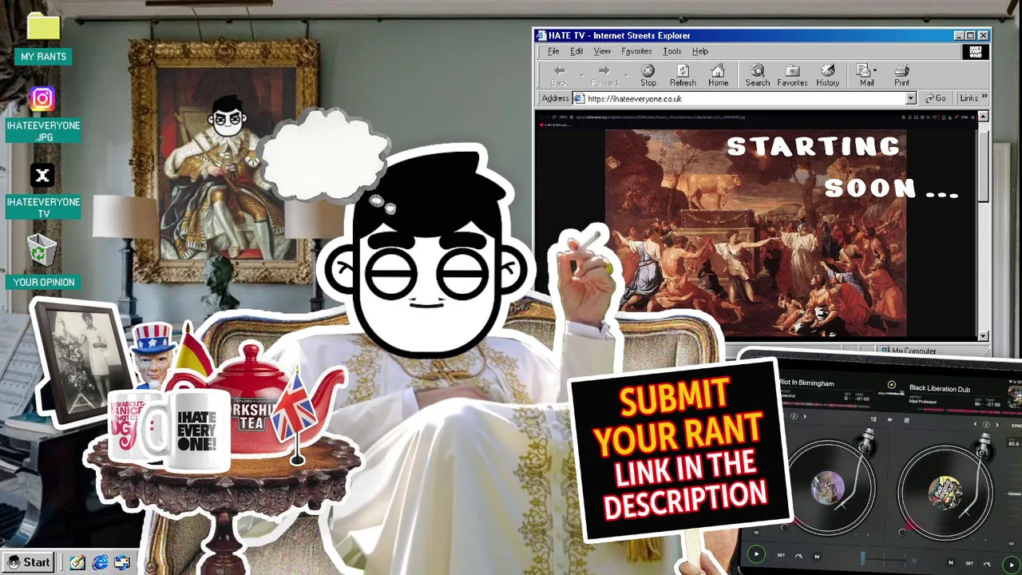Toggle the left deck N button

click(x=817, y=557)
